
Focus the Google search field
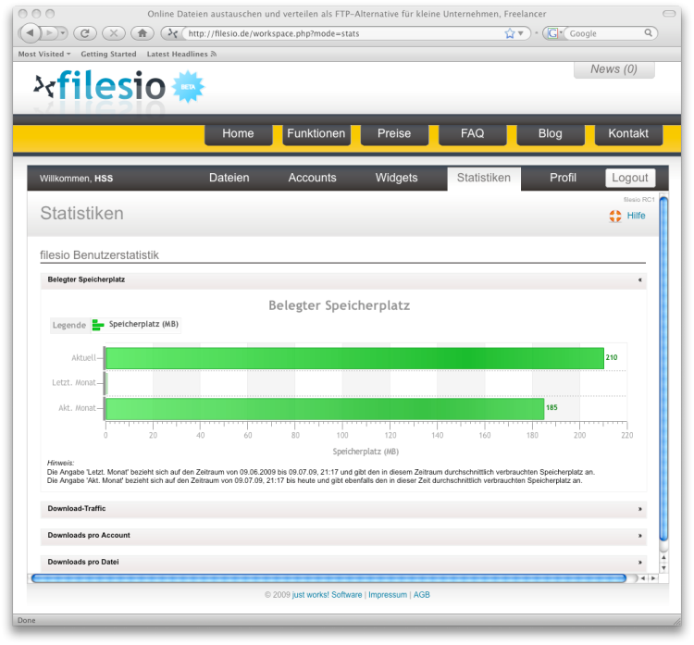pos(605,33)
